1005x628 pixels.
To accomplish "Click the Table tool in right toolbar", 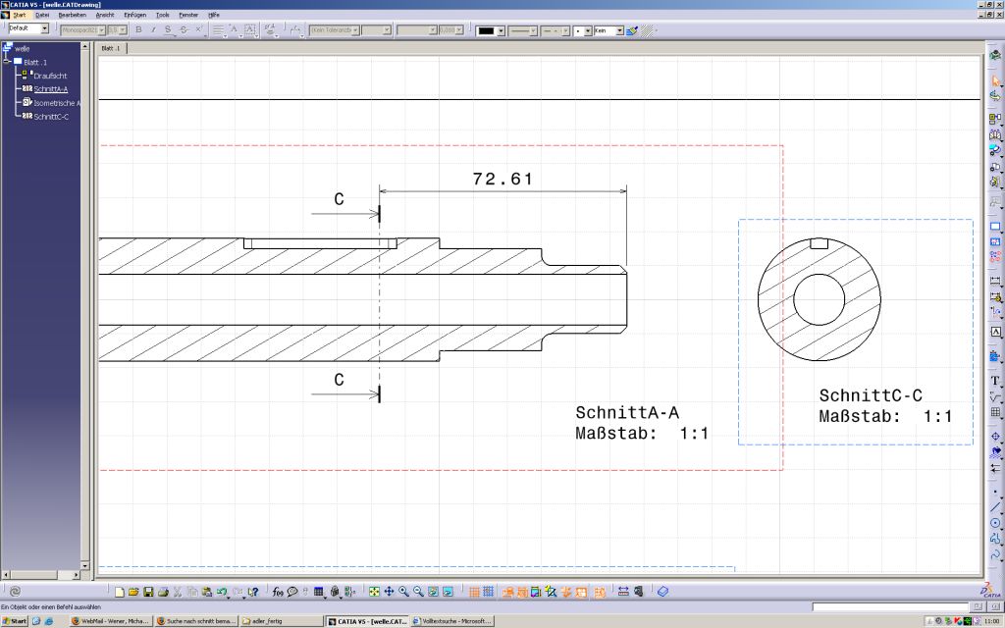I will [995, 412].
